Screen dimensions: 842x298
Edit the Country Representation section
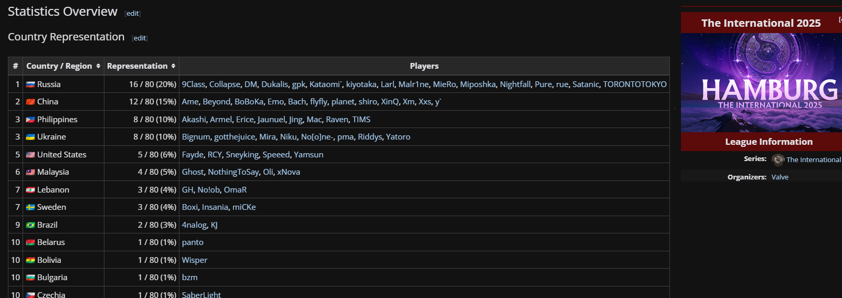click(140, 38)
